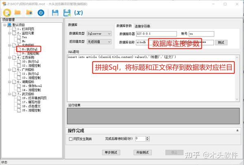Open variables via the (x) icon
Viewport: 244px width, 165px height.
pos(78,13)
